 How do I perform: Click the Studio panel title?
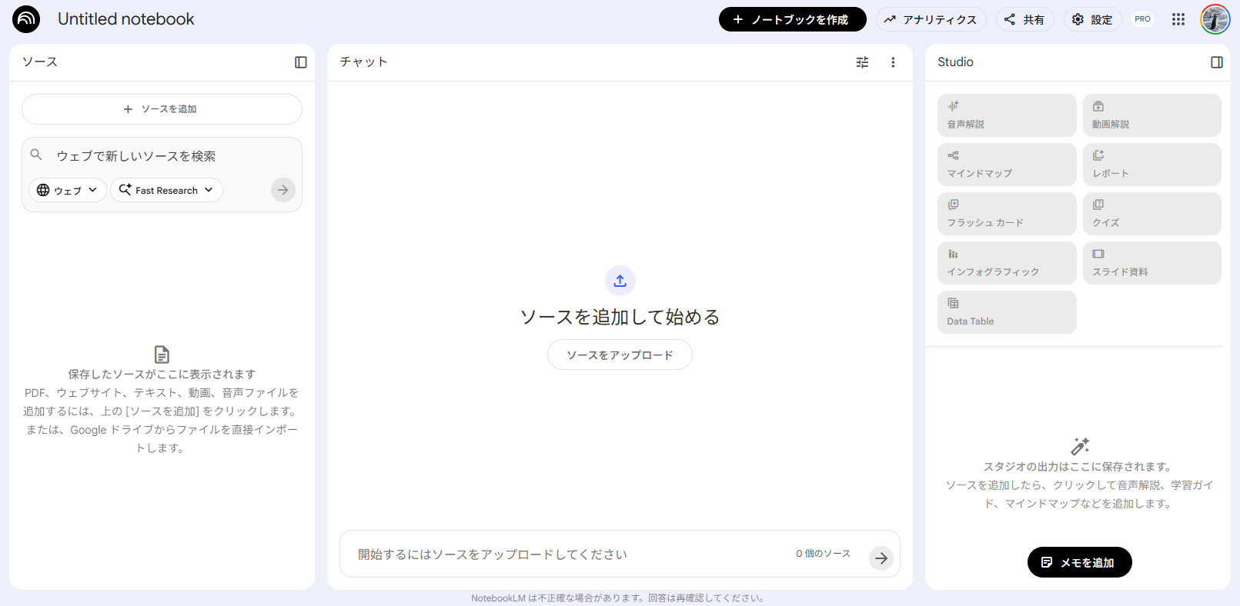pos(955,62)
